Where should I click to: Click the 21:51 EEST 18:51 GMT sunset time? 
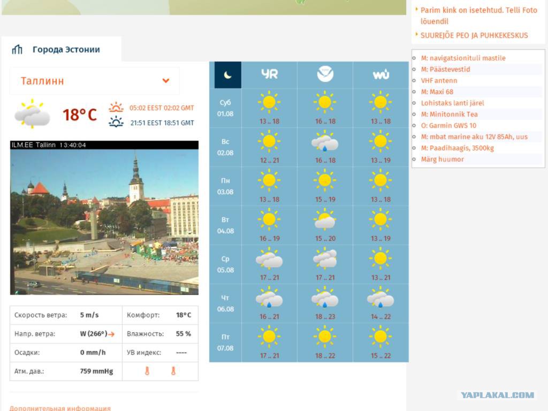pos(162,123)
